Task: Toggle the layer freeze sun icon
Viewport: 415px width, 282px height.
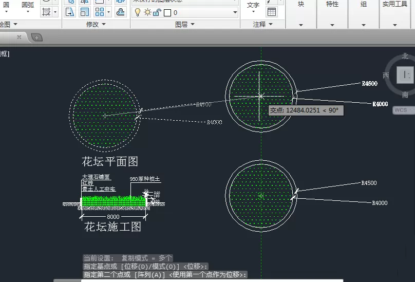Action: (x=147, y=12)
